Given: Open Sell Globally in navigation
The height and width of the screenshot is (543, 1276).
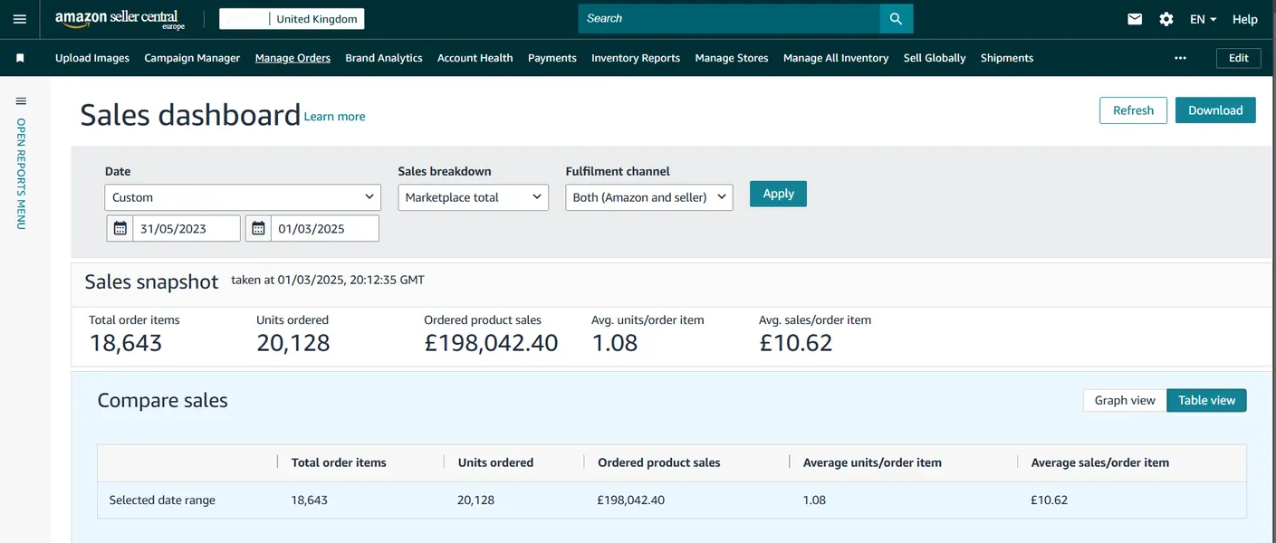Looking at the screenshot, I should point(935,58).
